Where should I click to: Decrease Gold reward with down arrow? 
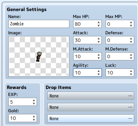[x=34, y=120]
